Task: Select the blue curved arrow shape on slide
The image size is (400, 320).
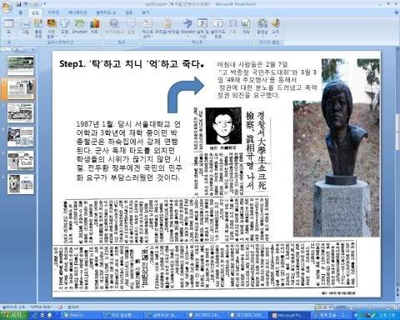Action: point(186,95)
